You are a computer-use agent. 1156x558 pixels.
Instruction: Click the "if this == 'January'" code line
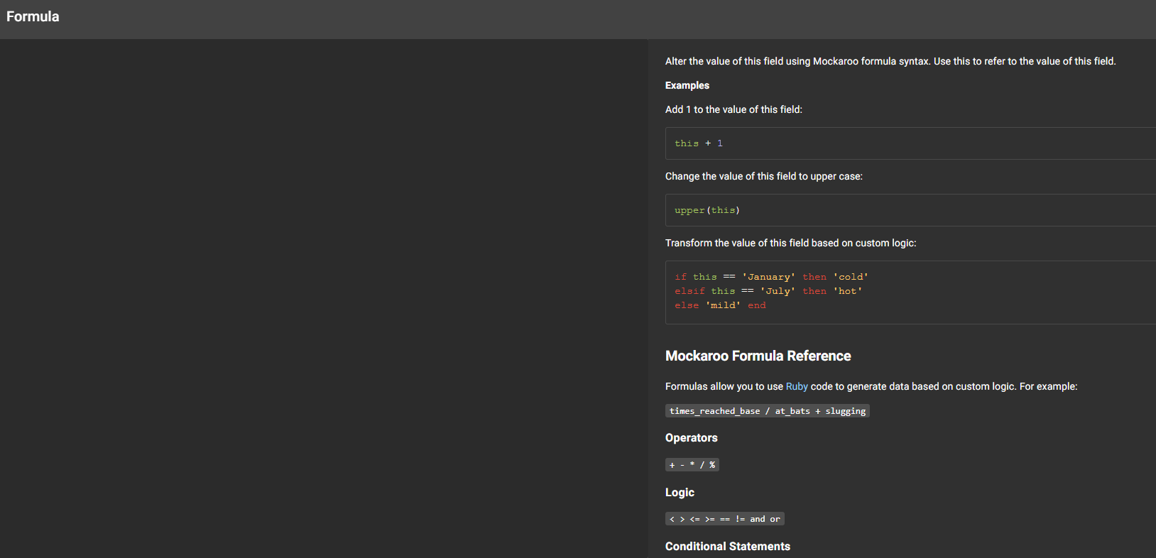click(771, 277)
